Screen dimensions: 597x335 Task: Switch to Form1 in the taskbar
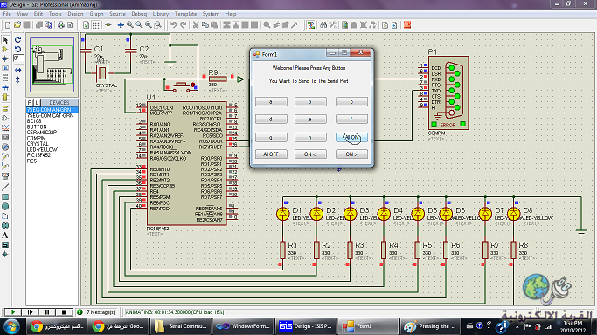367,326
